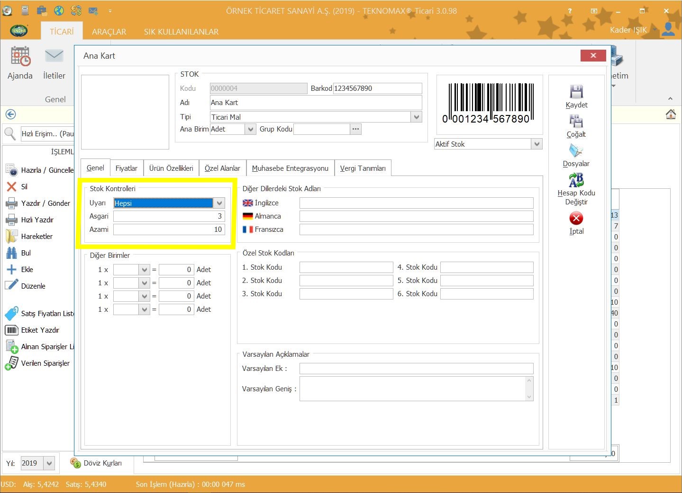Open İletiler envelope icon
Screen dimensions: 682x493
[x=54, y=56]
